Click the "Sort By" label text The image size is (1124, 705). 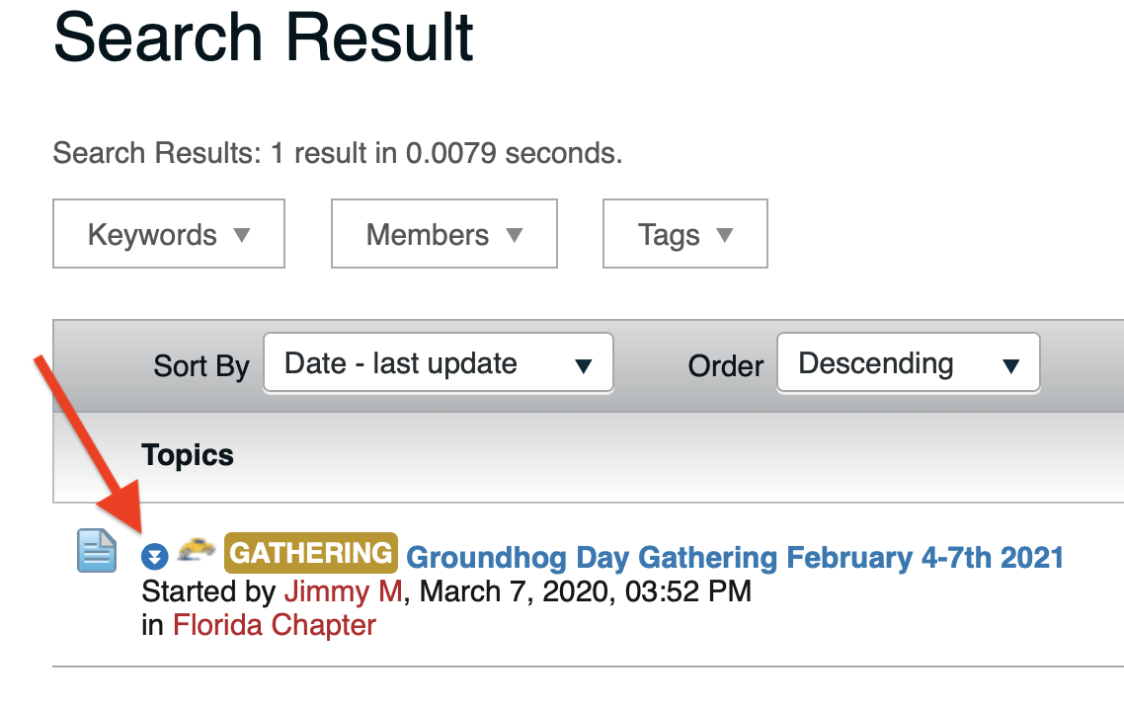[x=201, y=366]
